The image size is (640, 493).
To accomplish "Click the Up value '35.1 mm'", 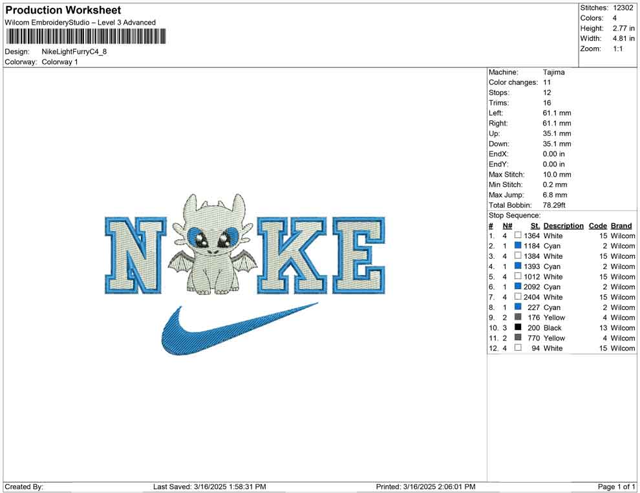I will pyautogui.click(x=557, y=133).
